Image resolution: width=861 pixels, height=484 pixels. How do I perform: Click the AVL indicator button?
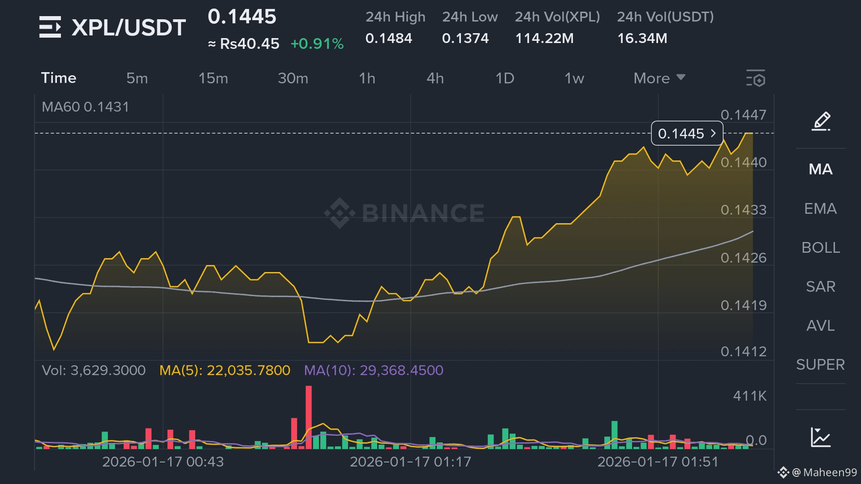(820, 326)
